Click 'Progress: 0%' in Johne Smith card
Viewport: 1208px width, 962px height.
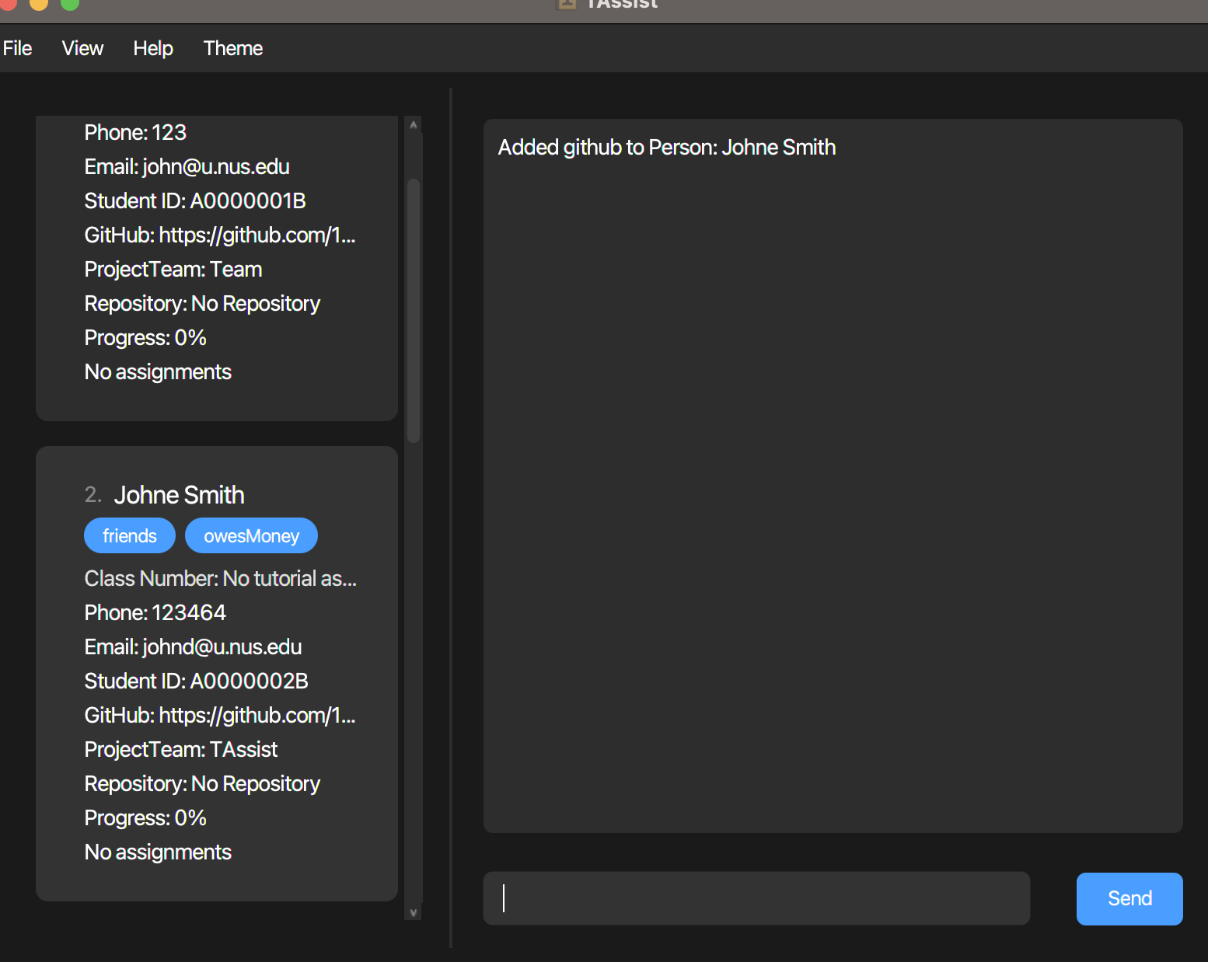[145, 818]
